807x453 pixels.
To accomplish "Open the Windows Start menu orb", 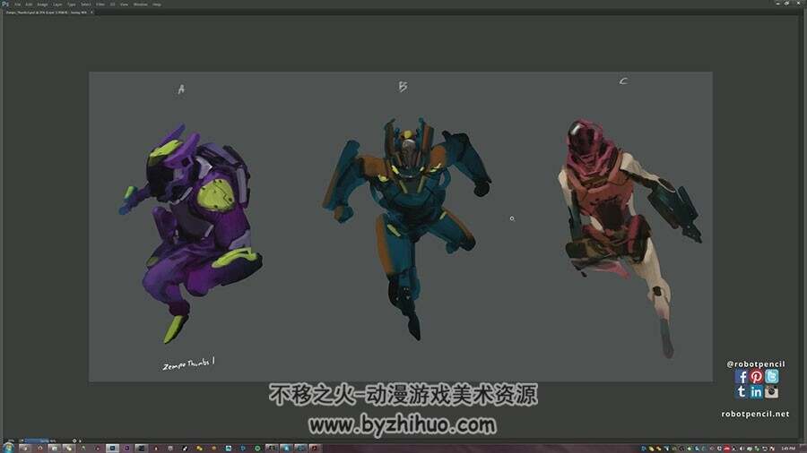I will pos(8,448).
